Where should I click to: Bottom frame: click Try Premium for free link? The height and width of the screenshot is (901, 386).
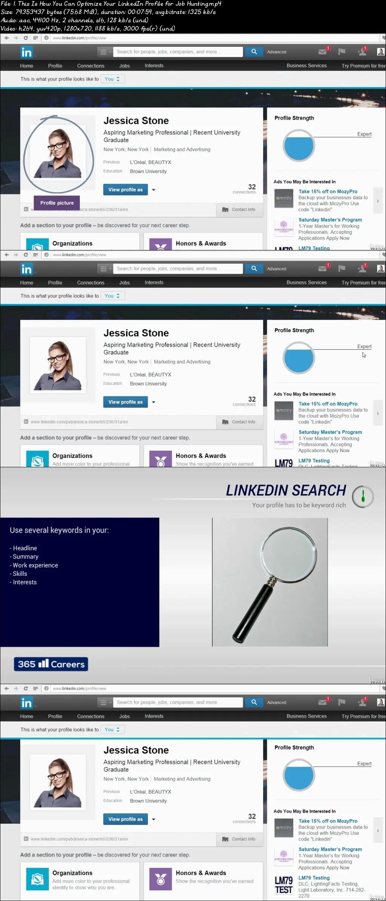[x=364, y=716]
